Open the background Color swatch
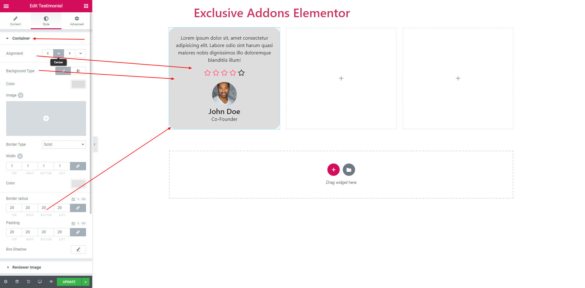 click(x=78, y=84)
